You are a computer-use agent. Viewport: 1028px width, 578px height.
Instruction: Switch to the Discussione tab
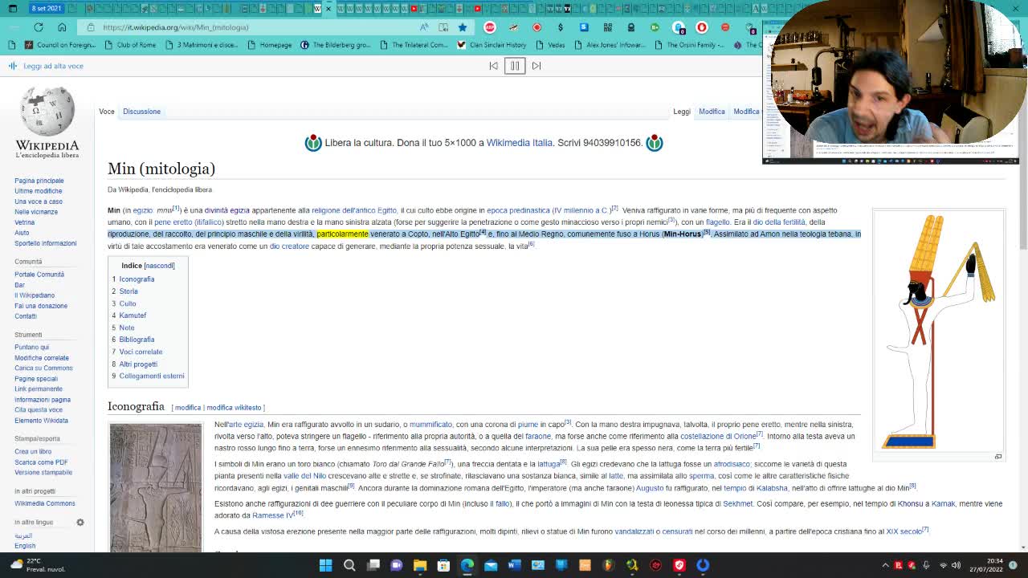point(141,112)
